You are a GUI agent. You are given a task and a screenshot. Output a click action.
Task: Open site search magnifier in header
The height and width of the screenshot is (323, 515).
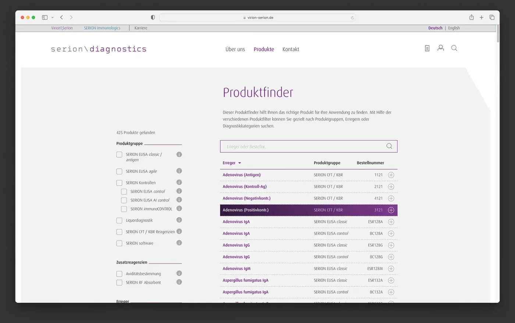coord(454,48)
